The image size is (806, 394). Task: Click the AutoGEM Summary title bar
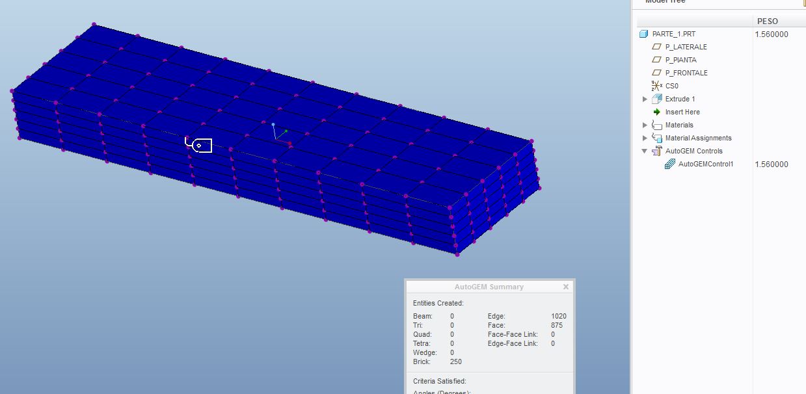point(489,287)
